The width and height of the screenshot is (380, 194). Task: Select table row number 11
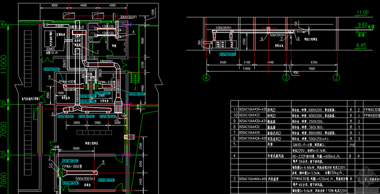point(235,109)
